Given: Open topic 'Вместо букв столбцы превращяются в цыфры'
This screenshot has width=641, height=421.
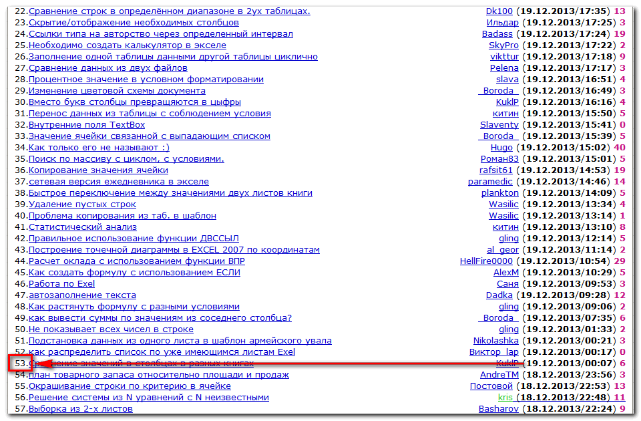Looking at the screenshot, I should (x=134, y=102).
